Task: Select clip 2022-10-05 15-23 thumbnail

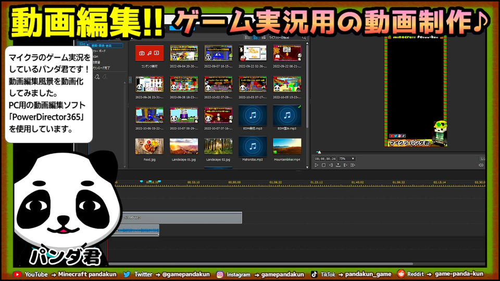Action: coord(287,84)
